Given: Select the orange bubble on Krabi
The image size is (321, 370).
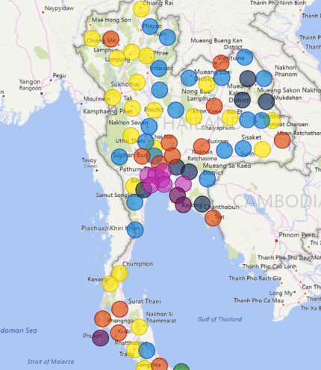Looking at the screenshot, I should [119, 333].
